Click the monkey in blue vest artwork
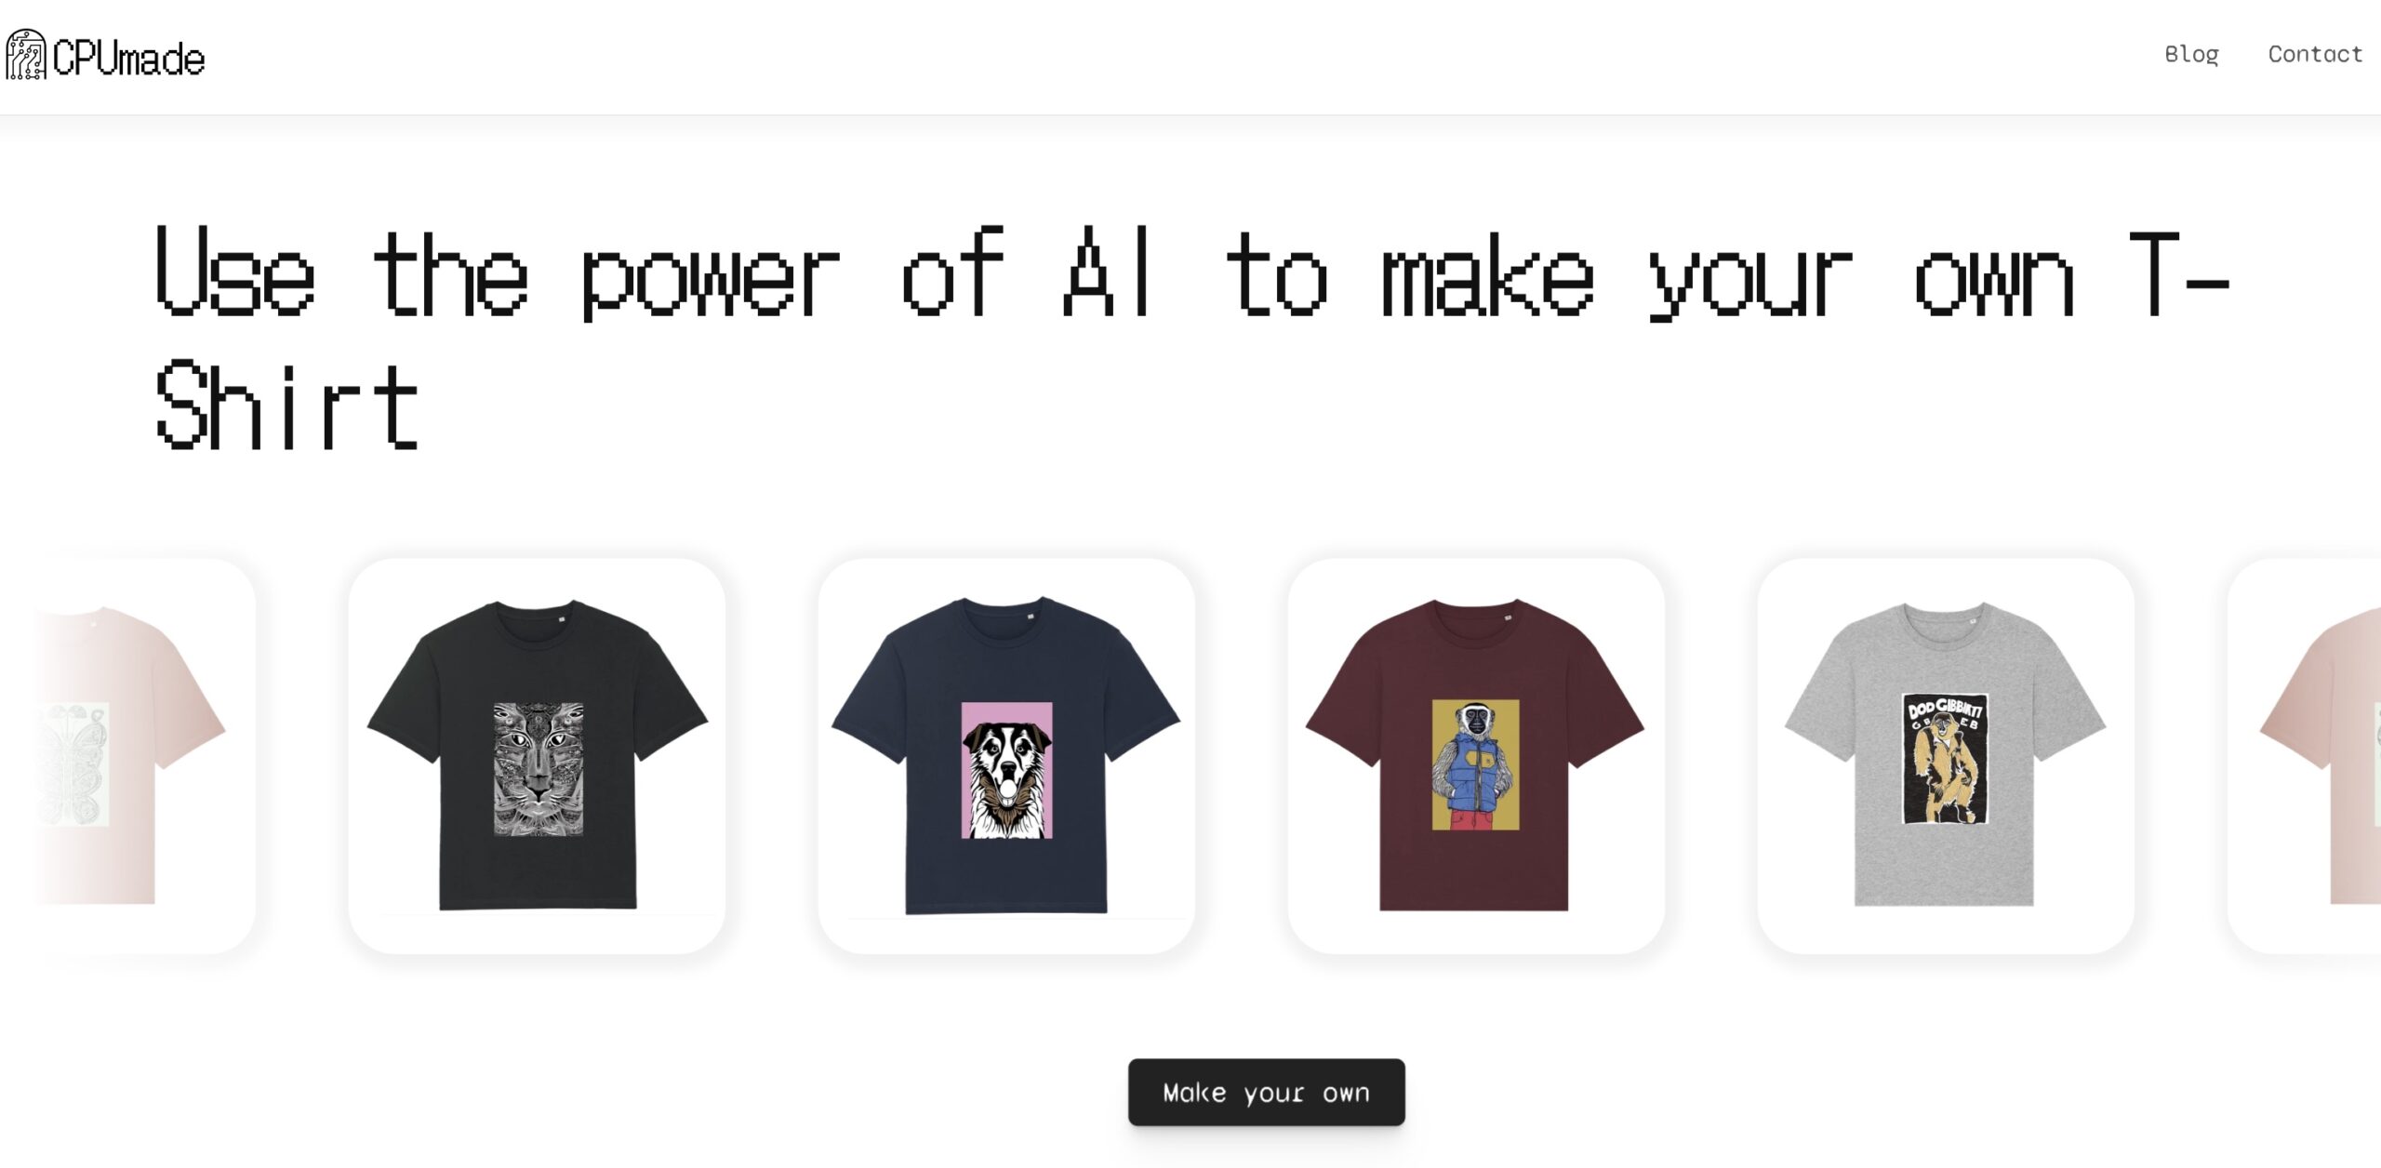 coord(1475,764)
